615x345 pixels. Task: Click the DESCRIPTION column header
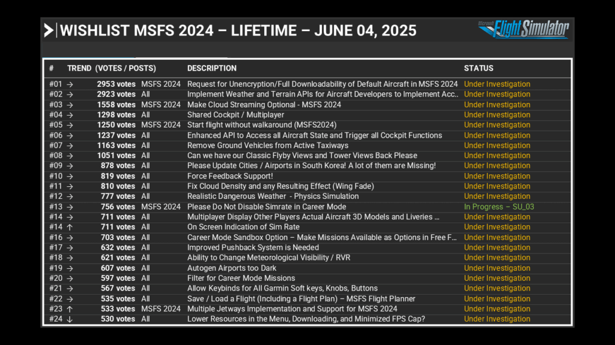[x=211, y=68]
